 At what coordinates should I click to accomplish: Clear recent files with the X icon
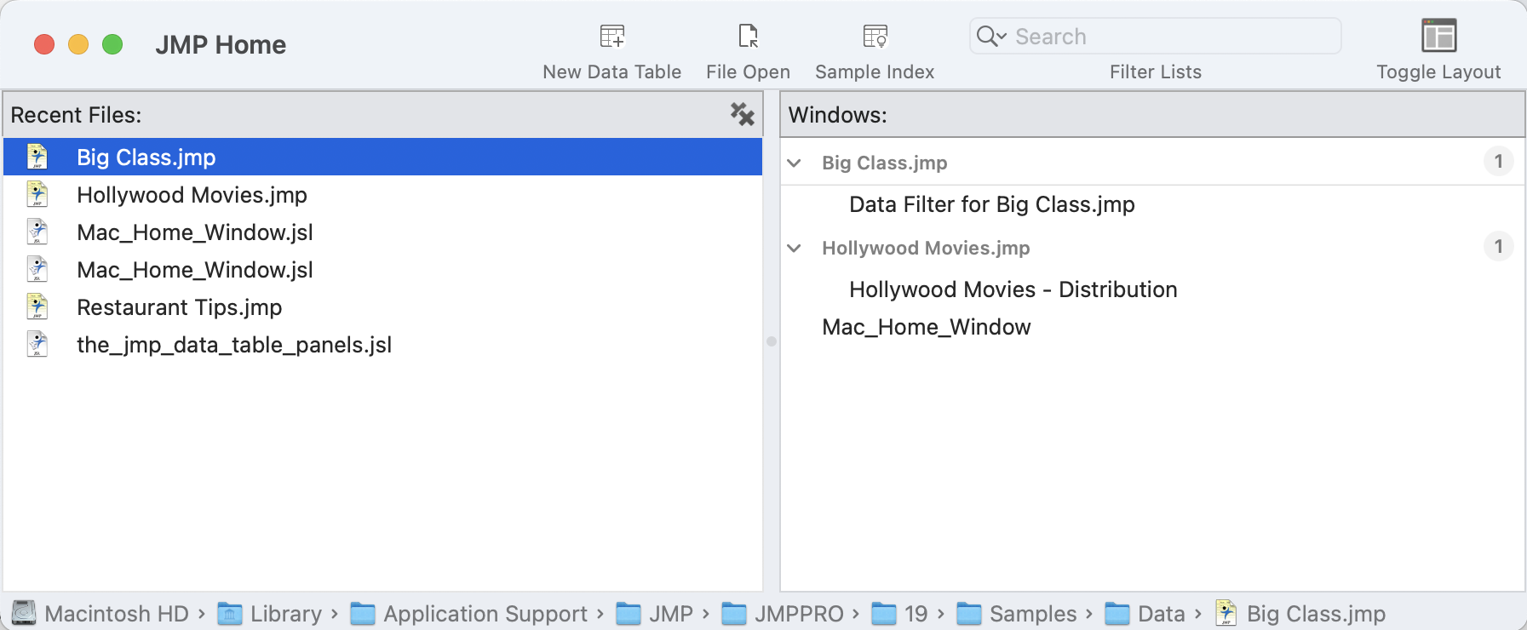pos(742,114)
